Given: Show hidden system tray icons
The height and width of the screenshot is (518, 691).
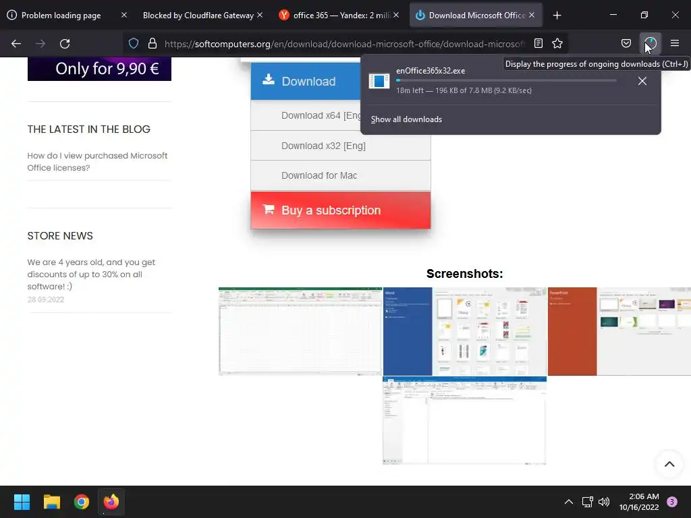Looking at the screenshot, I should (569, 502).
